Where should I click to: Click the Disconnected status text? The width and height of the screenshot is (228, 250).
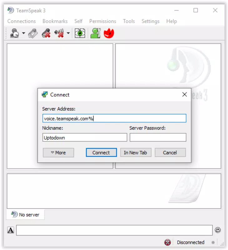tap(190, 242)
